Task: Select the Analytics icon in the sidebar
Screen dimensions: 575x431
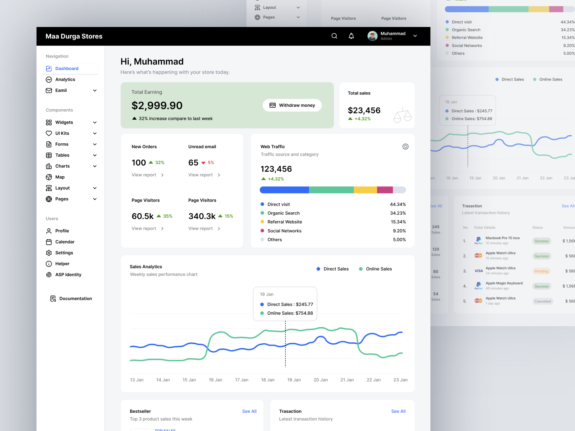Action: click(x=49, y=79)
